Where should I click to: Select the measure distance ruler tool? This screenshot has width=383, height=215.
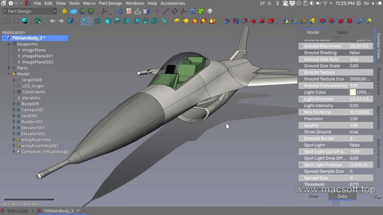coord(165,21)
